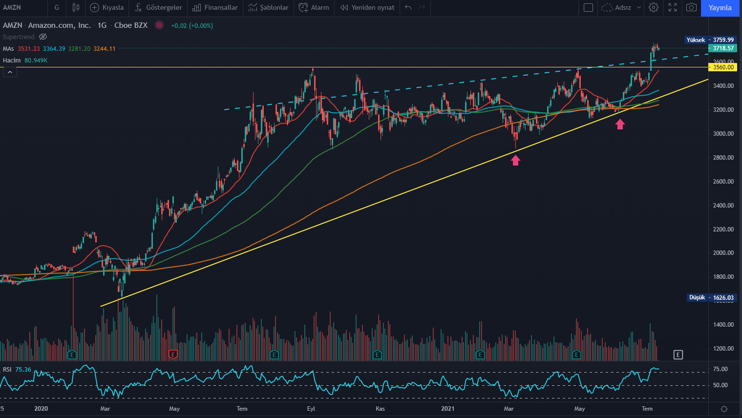The width and height of the screenshot is (742, 418).
Task: Undo the last chart action
Action: point(408,7)
